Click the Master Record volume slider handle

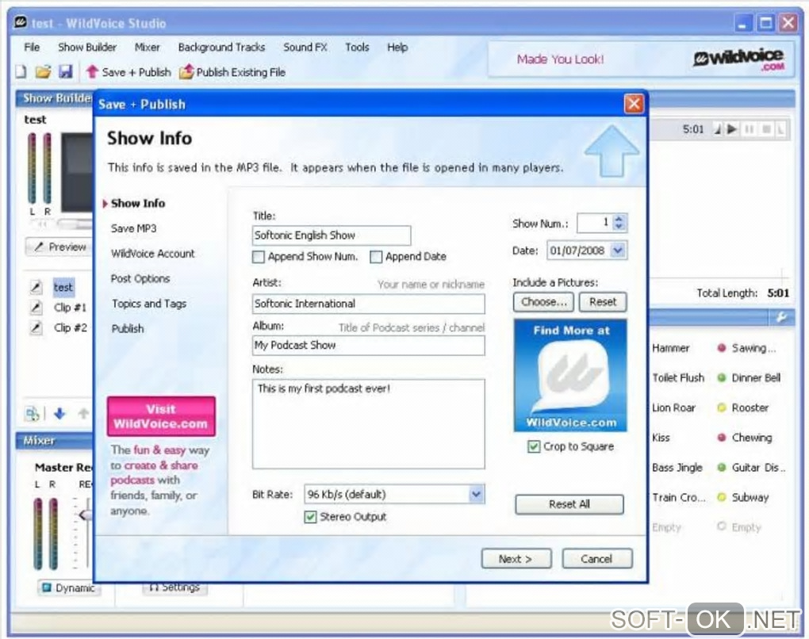[x=85, y=515]
